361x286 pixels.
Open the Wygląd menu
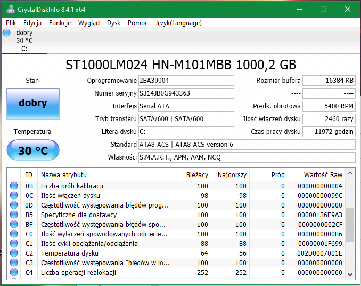[x=88, y=23]
